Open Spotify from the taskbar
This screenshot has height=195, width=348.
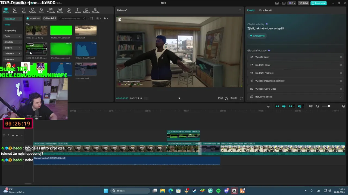click(x=218, y=191)
